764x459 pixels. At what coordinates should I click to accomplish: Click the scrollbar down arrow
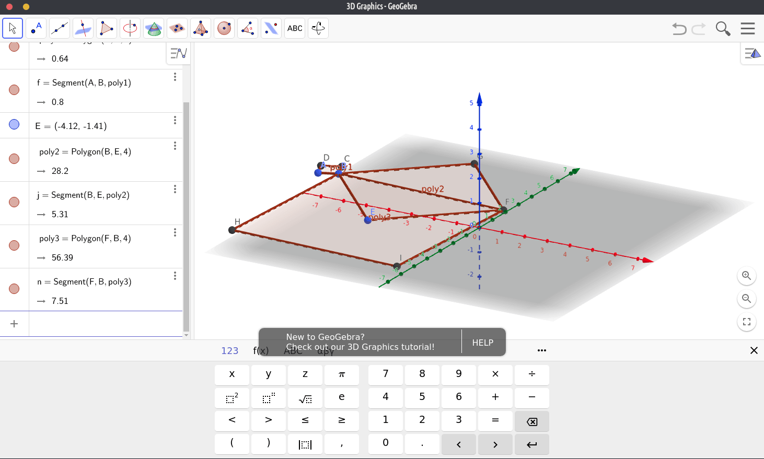(187, 335)
